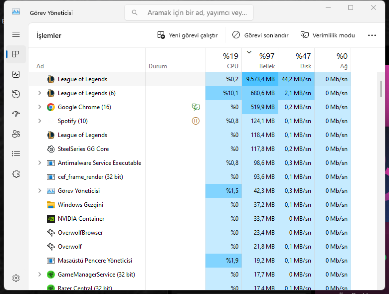Select the %10,1 CPU cell
Viewport: 389px width, 294px height.
click(x=223, y=93)
